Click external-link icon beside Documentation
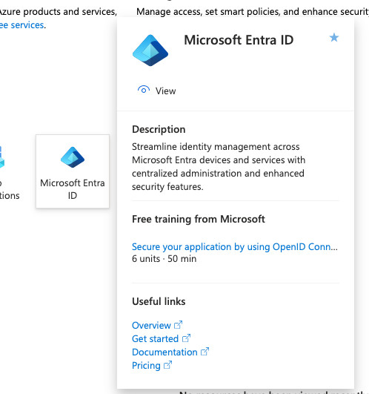The height and width of the screenshot is (394, 369). (205, 351)
